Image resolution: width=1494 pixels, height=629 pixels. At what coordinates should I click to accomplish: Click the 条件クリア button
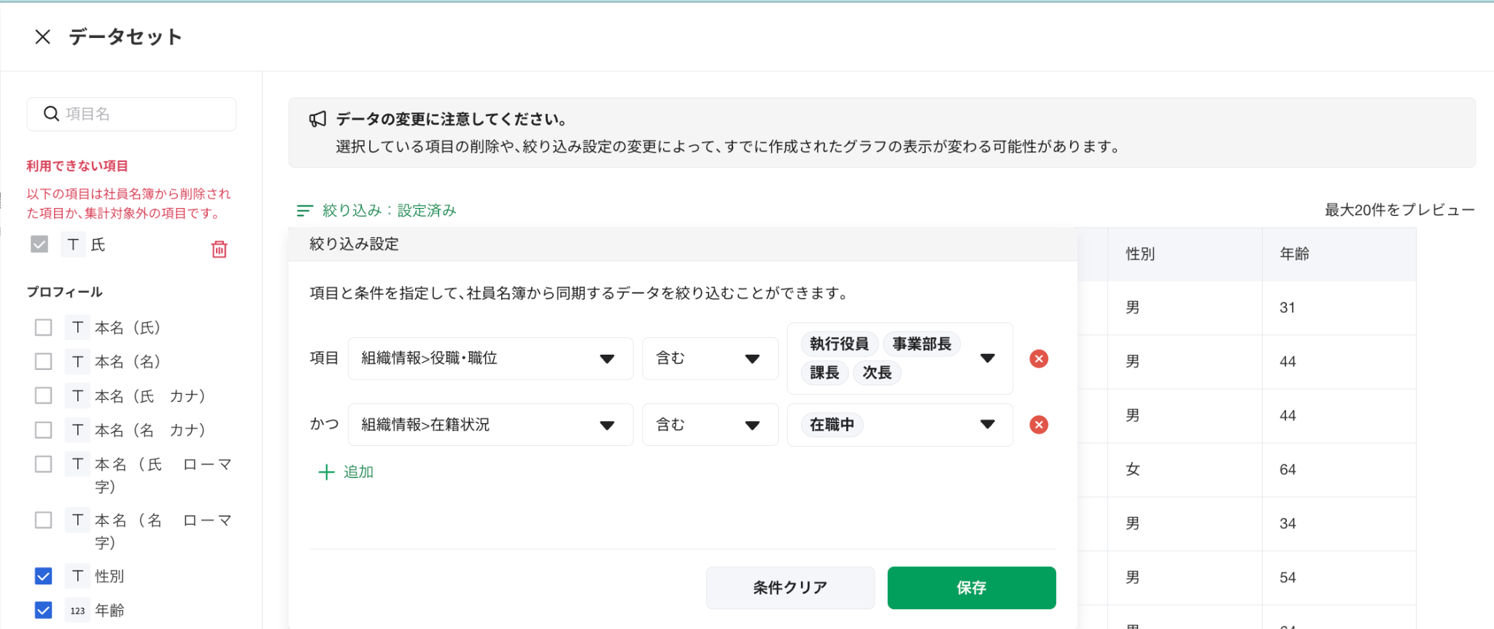click(x=789, y=587)
